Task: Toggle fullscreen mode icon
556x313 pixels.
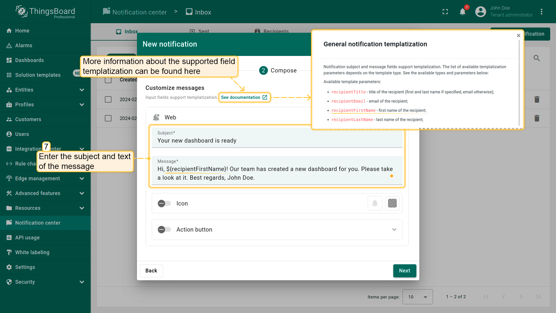Action: click(445, 12)
